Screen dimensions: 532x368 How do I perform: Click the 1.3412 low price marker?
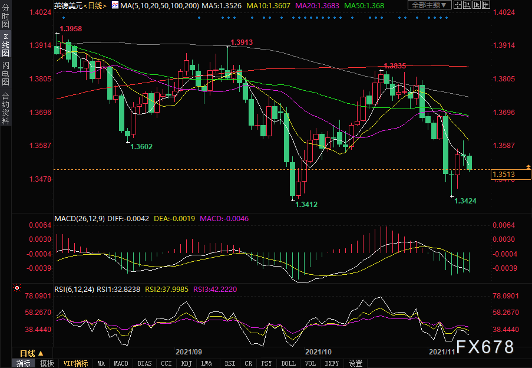306,204
